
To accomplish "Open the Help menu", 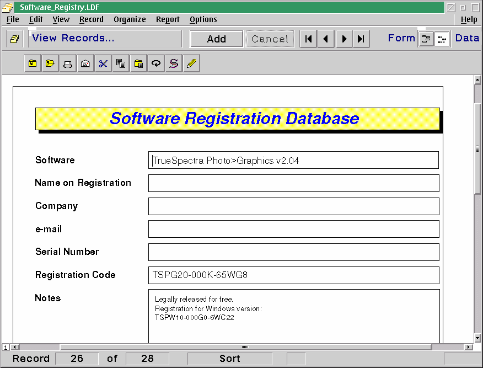I will pyautogui.click(x=469, y=19).
